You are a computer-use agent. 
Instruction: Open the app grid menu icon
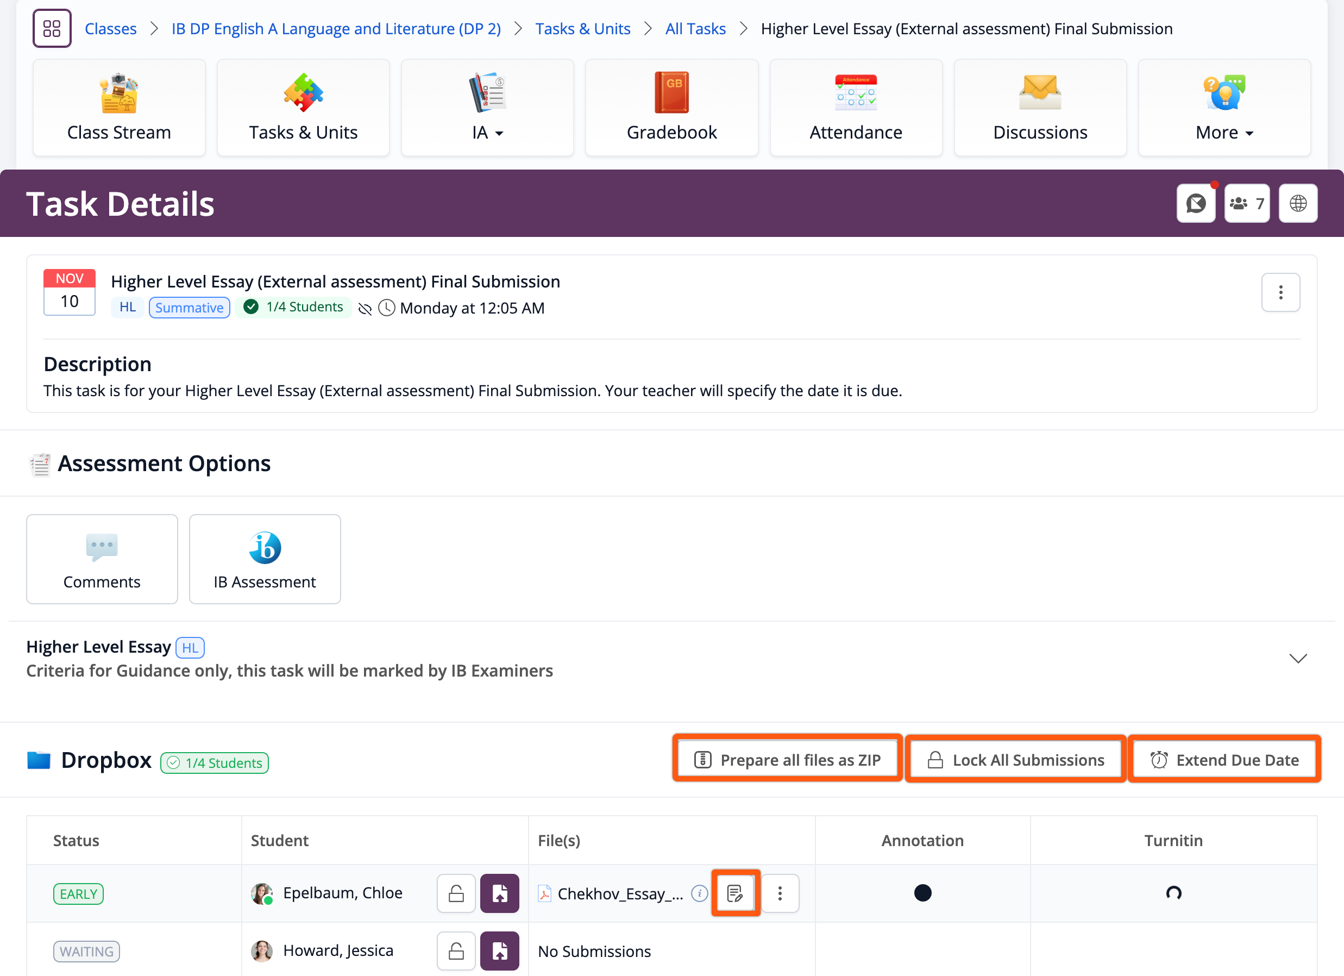click(52, 28)
